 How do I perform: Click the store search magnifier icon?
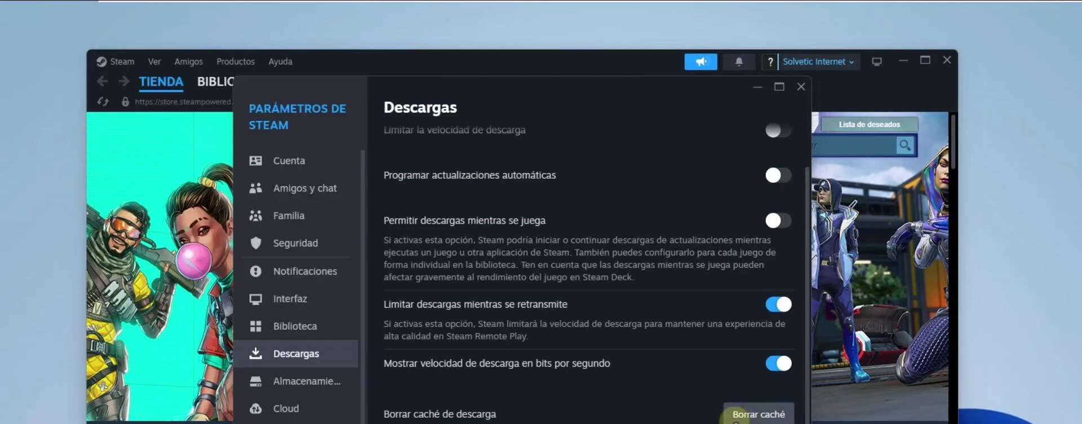pos(904,146)
